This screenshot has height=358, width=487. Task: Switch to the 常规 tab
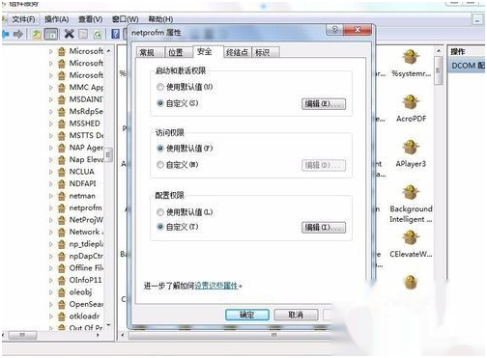(147, 52)
